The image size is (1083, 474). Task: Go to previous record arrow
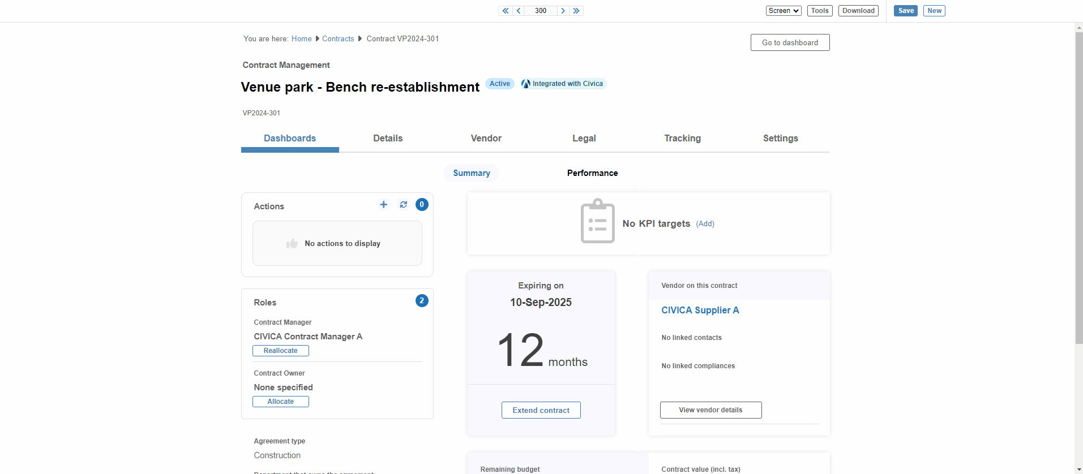(x=519, y=11)
